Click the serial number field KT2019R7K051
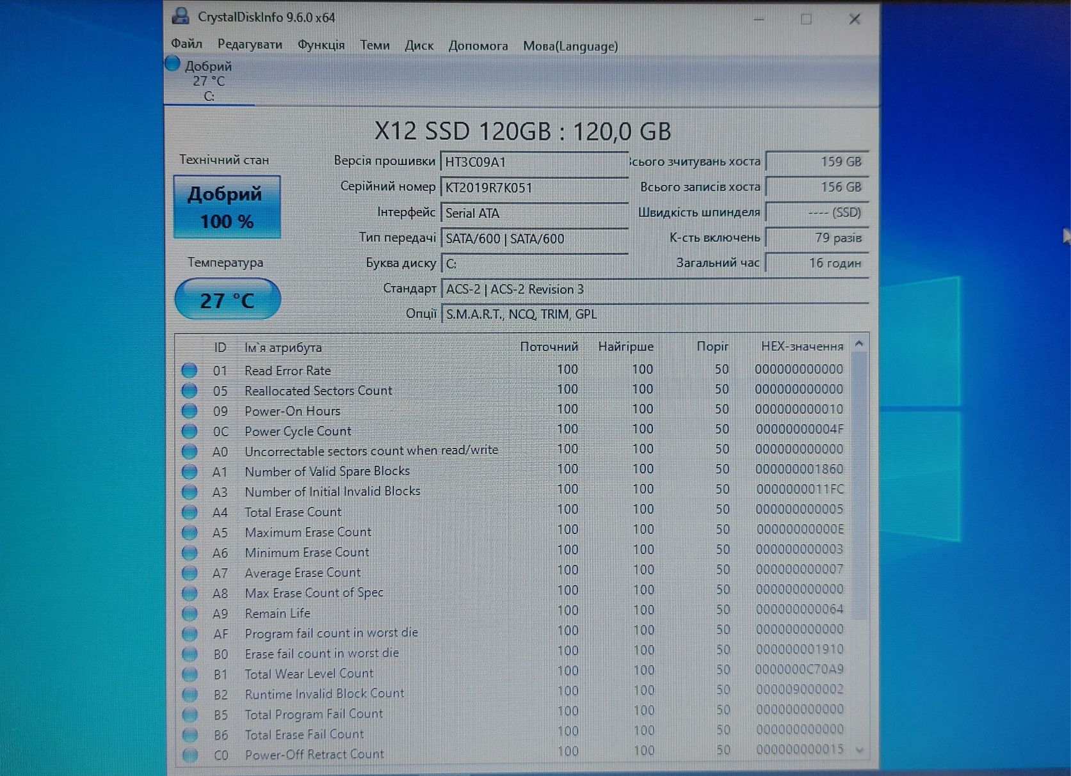 tap(535, 187)
